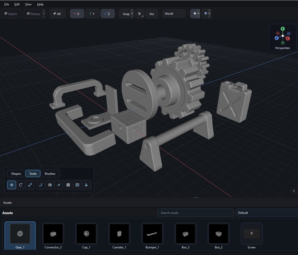
Task: Click the Search assets field
Action: click(195, 213)
